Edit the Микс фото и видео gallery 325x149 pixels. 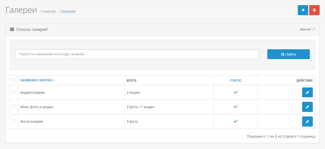pos(307,107)
